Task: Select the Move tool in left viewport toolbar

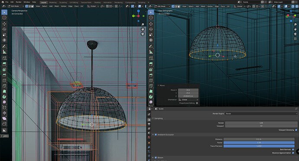Action: [x=4, y=24]
